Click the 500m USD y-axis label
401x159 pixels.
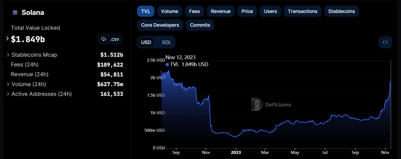coord(154,130)
